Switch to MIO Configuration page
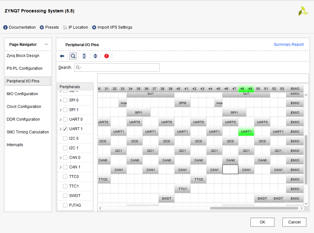This screenshot has width=314, height=233. point(22,94)
